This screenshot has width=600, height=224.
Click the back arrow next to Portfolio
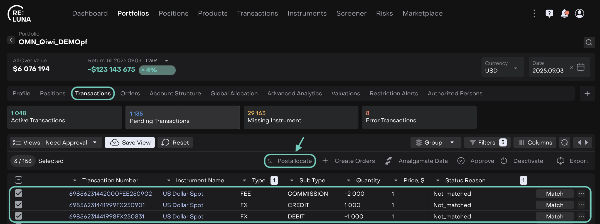pos(11,40)
